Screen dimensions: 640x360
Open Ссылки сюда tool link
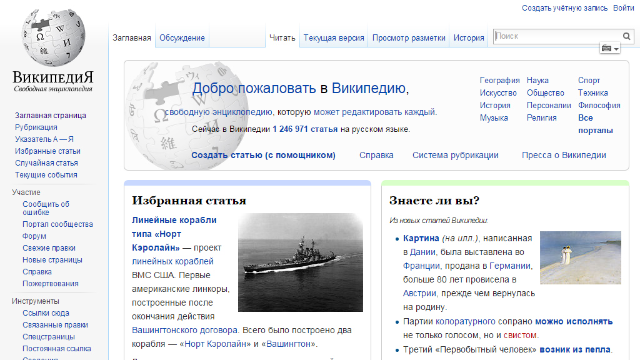(46, 313)
